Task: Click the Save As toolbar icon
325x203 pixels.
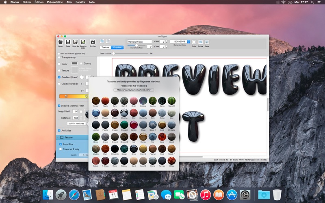Action: (75, 42)
